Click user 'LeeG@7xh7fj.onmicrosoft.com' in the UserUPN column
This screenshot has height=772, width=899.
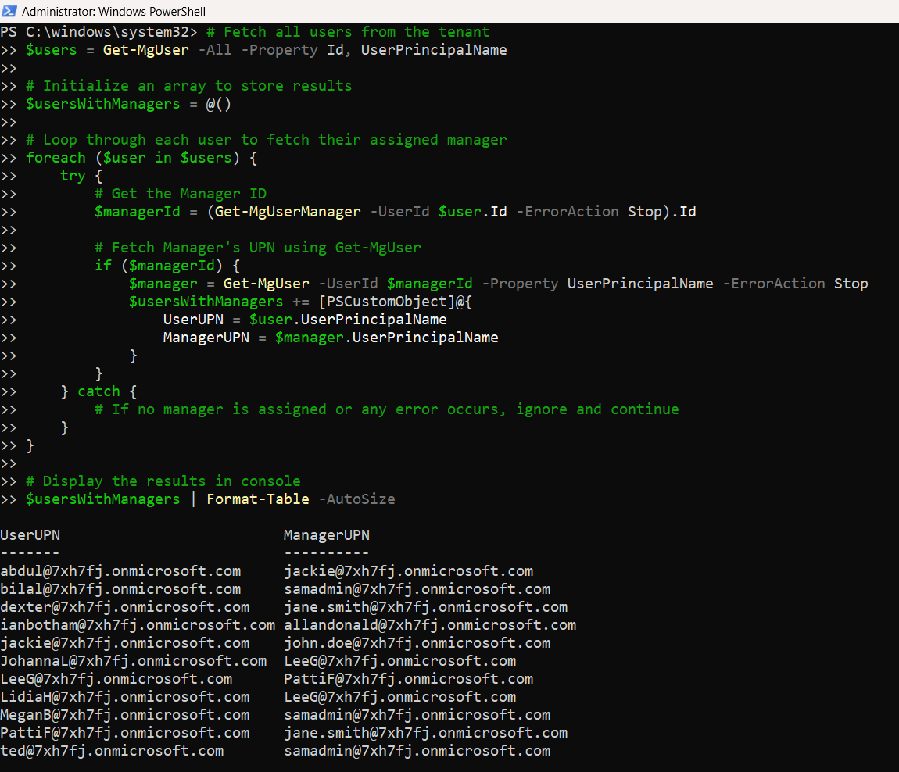(x=116, y=679)
